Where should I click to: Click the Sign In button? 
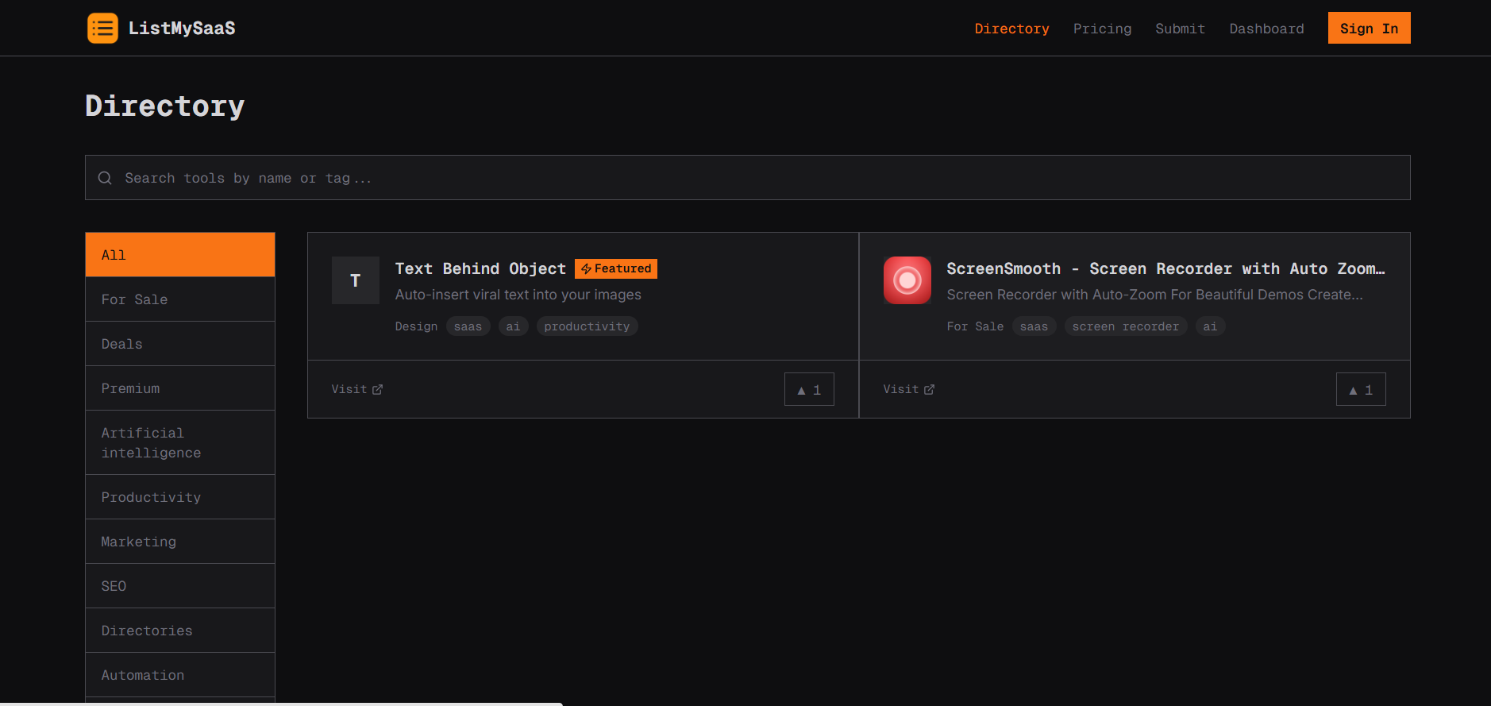[x=1369, y=28]
